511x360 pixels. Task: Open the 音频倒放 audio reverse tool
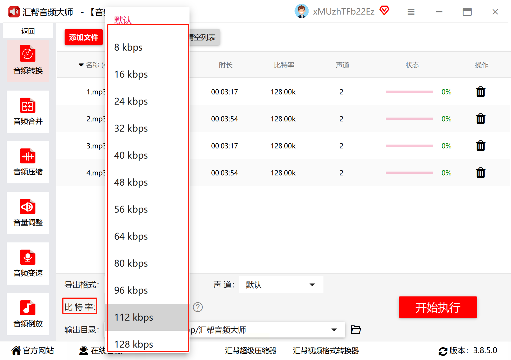[x=28, y=314]
